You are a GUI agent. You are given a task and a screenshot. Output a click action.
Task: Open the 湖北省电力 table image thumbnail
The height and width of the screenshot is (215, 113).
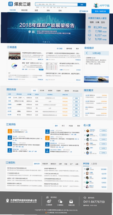[52, 66]
